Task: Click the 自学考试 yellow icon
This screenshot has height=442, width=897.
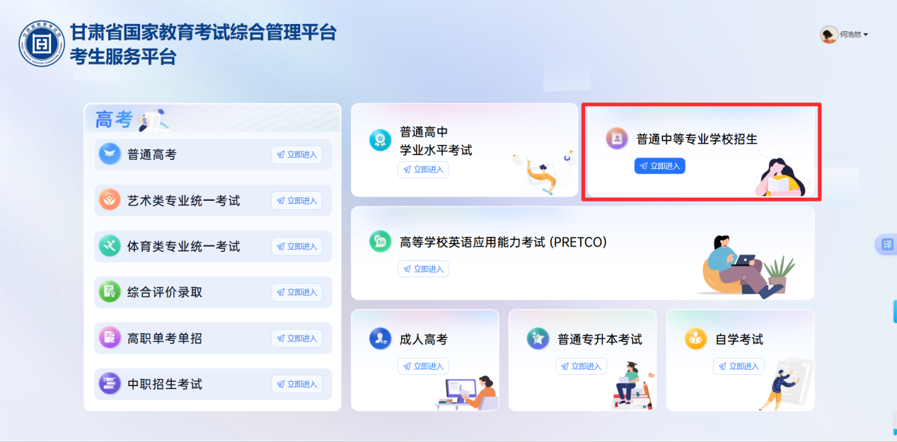Action: coord(695,339)
